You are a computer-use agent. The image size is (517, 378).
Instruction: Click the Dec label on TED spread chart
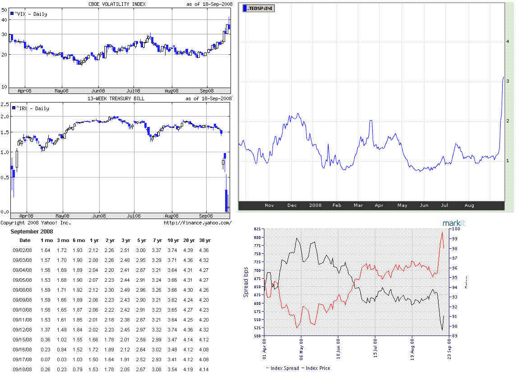pyautogui.click(x=292, y=205)
